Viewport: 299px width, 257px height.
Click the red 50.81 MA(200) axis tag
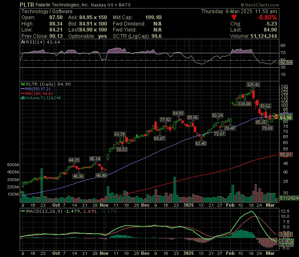pos(285,155)
